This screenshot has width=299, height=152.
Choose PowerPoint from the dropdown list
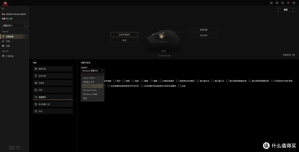pos(92,86)
